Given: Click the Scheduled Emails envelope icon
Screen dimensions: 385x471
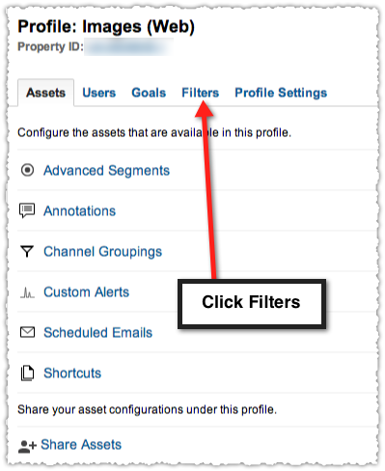Looking at the screenshot, I should [x=27, y=332].
